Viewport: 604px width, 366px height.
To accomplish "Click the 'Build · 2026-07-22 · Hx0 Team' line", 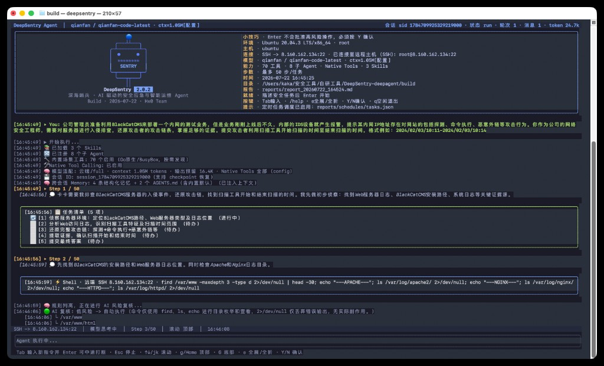I will [127, 101].
